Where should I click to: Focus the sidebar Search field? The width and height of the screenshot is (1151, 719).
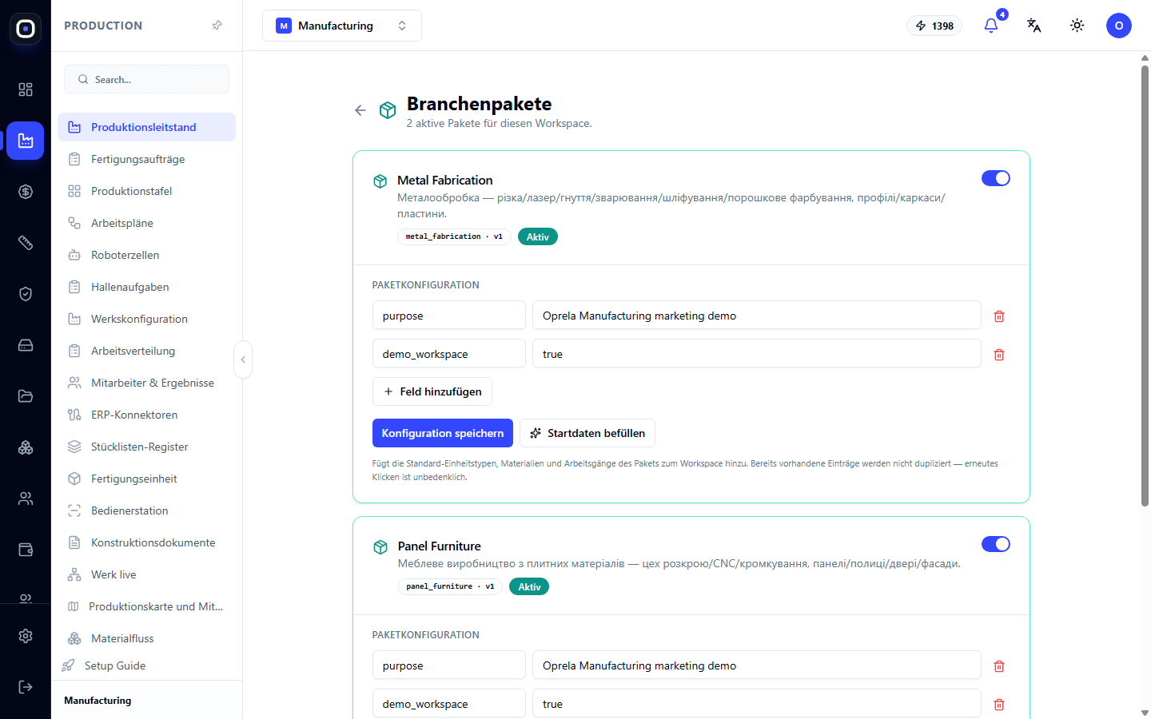(146, 79)
